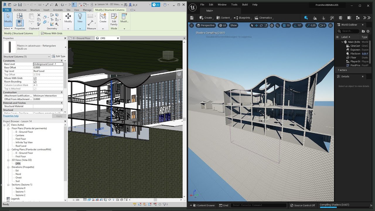This screenshot has width=375, height=211.
Task: Click the Mesh Paint brush icon in Unreal
Action: (332, 18)
